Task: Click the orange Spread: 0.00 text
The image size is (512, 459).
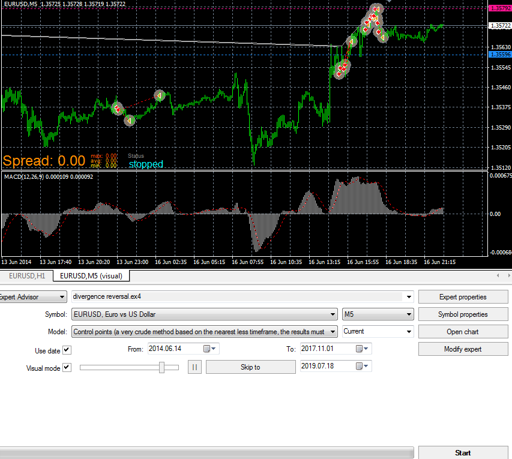Action: 44,161
